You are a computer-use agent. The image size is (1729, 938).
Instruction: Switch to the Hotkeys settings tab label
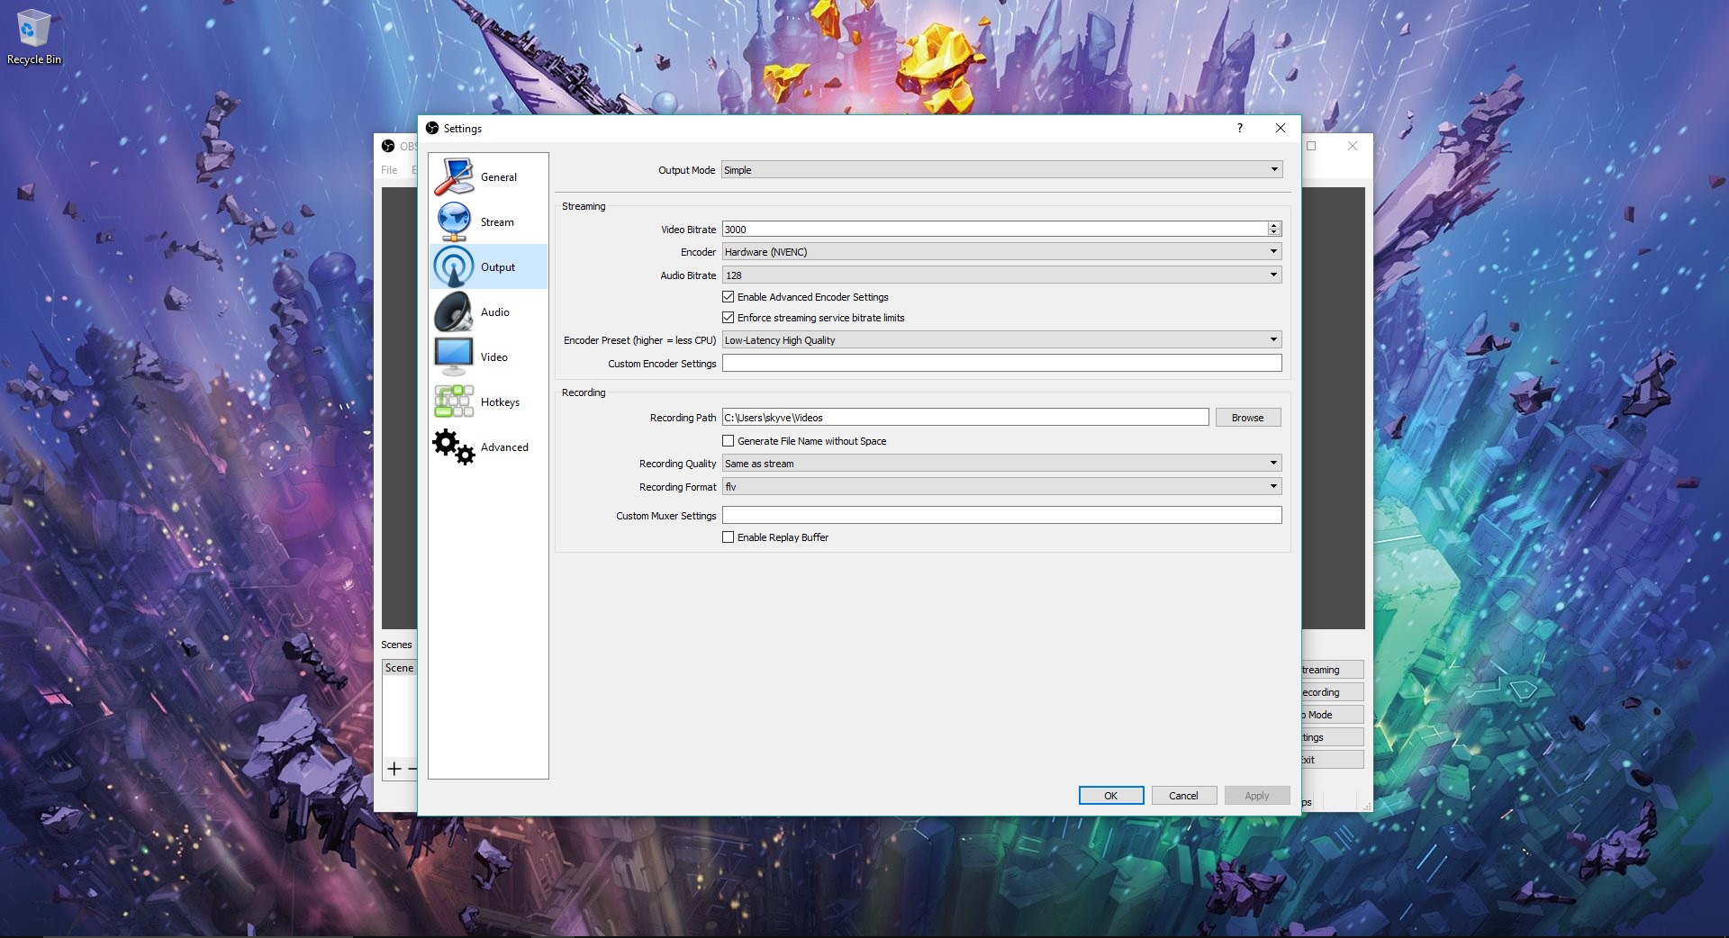(x=500, y=401)
